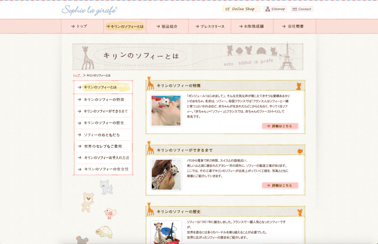Click the キリンのソフィーの特徴 section heading
378x244 pixels.
179,86
